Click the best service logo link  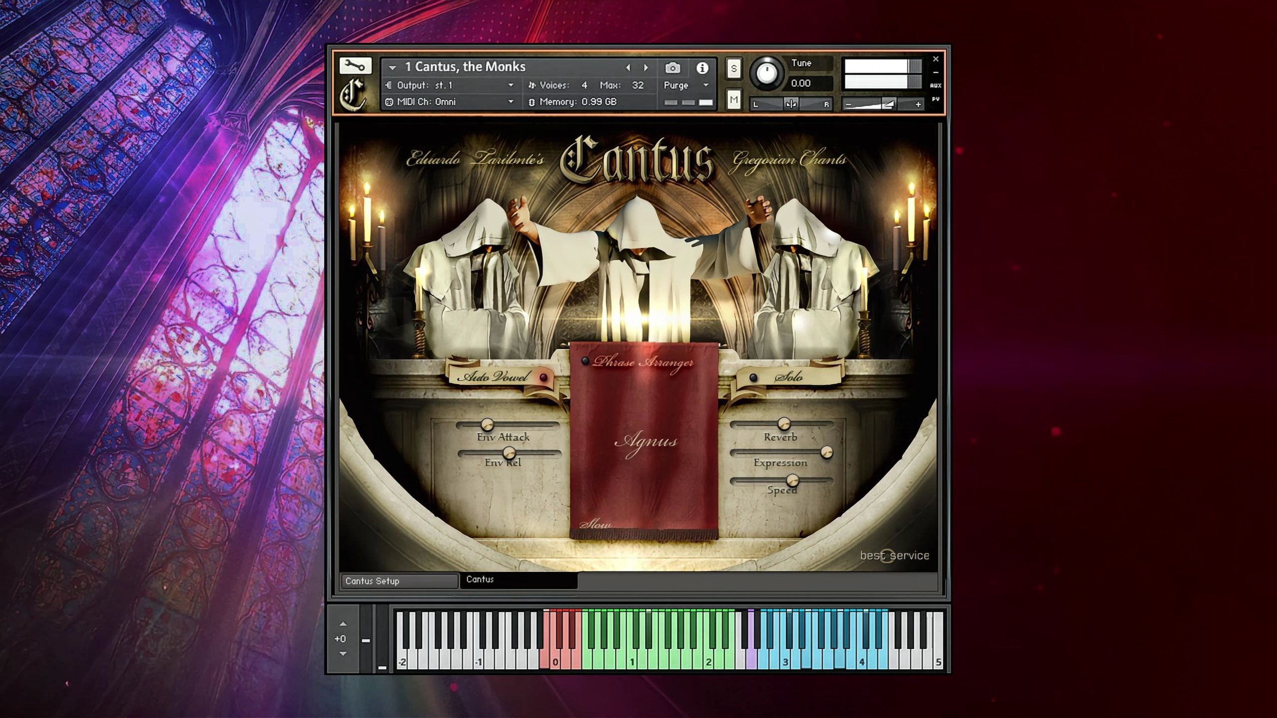pos(894,555)
